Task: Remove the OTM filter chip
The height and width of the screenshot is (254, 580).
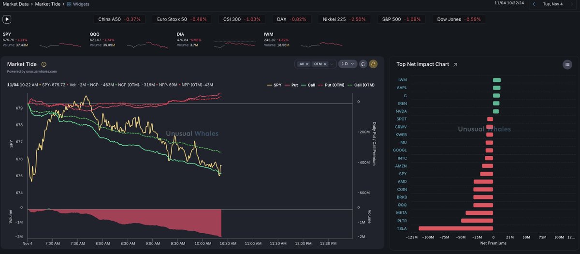Action: [325, 64]
